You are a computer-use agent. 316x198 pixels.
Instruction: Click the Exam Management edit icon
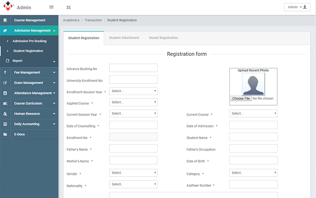5,83
